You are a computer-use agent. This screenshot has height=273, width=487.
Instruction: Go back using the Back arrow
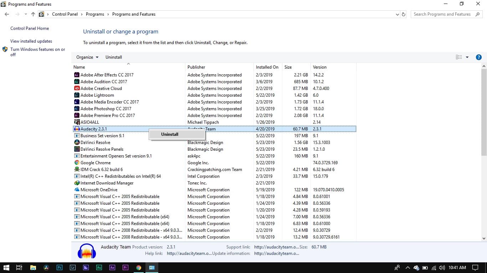[7, 14]
